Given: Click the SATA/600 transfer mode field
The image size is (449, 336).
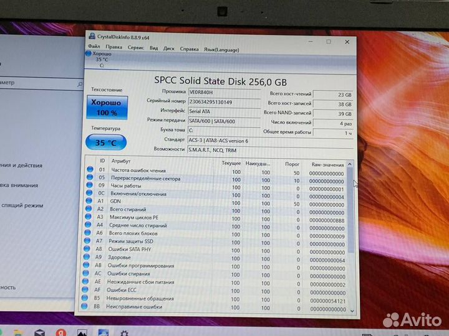Looking at the screenshot, I should (x=224, y=121).
